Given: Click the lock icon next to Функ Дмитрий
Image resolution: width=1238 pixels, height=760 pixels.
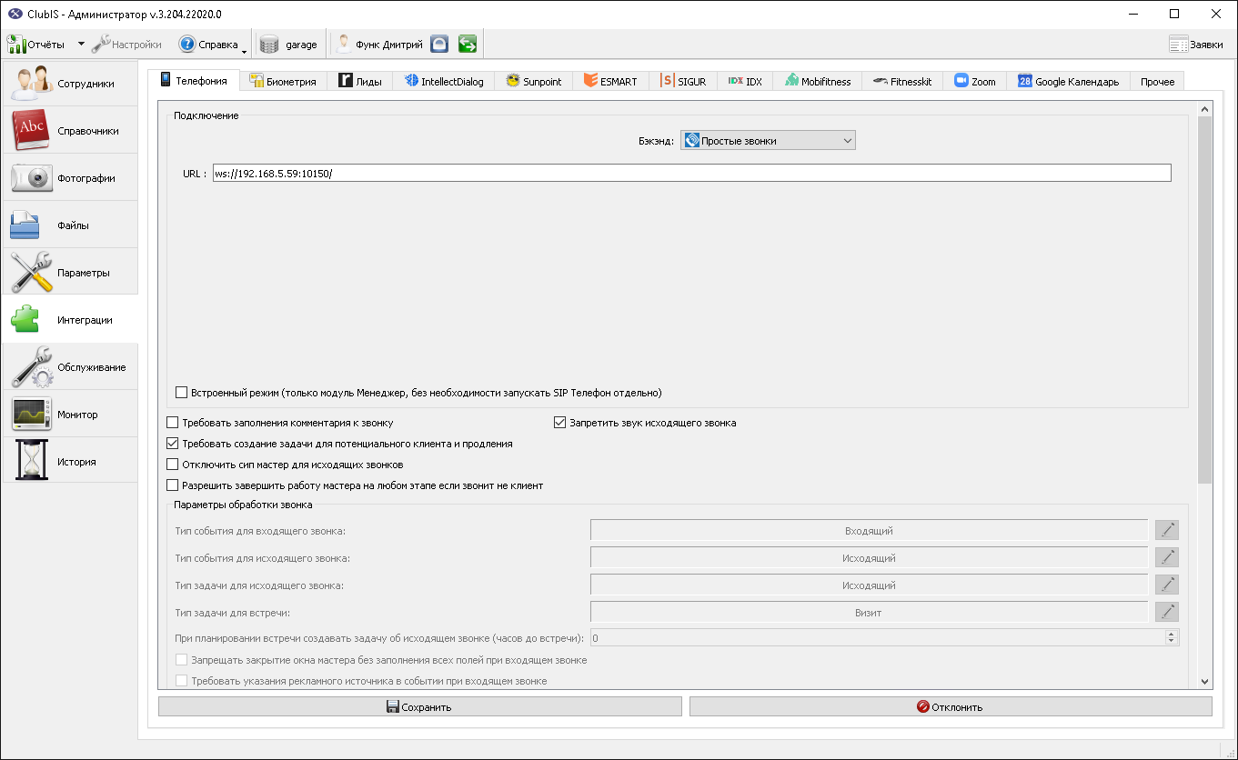Looking at the screenshot, I should click(439, 44).
